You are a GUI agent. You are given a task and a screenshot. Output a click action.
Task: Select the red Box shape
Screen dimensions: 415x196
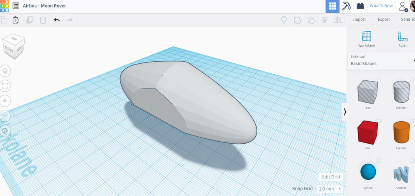tap(368, 132)
